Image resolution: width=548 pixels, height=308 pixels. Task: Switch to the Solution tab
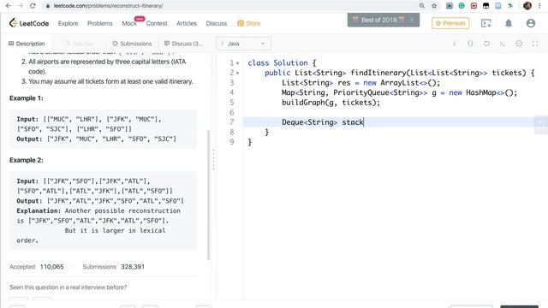80,44
